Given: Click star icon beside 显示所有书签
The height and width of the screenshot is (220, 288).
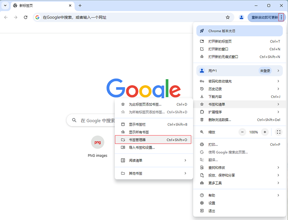Looking at the screenshot, I should (123, 132).
